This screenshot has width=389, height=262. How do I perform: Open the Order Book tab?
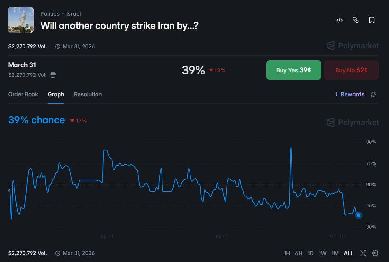(x=23, y=94)
